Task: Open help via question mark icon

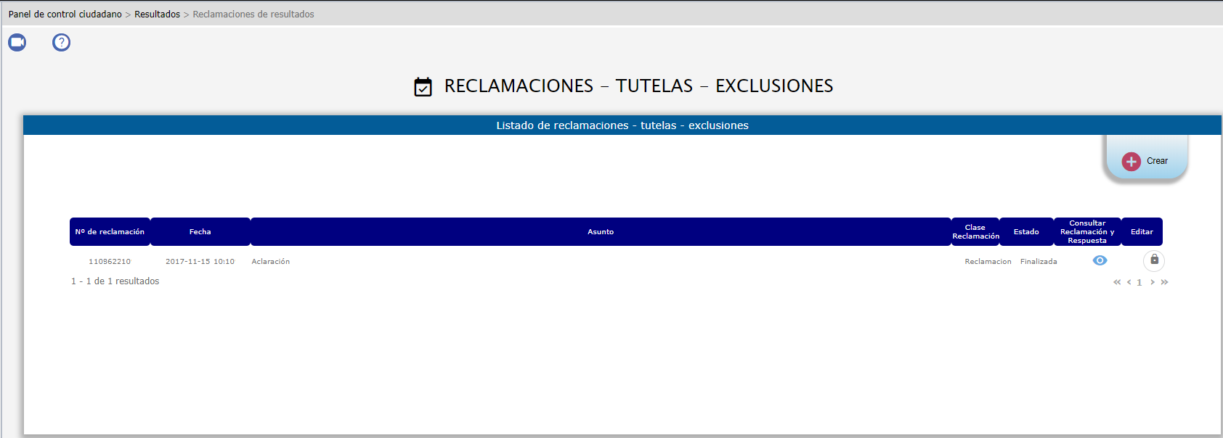Action: pos(62,43)
